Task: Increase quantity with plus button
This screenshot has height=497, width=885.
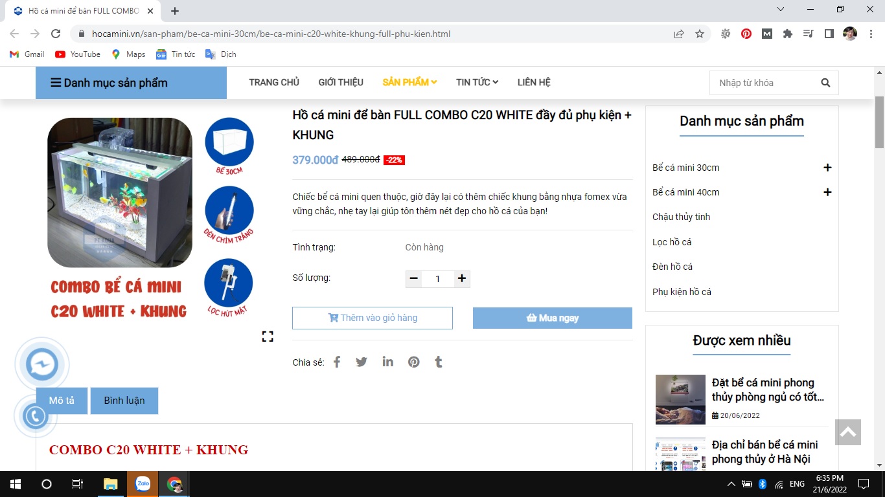Action: (461, 279)
